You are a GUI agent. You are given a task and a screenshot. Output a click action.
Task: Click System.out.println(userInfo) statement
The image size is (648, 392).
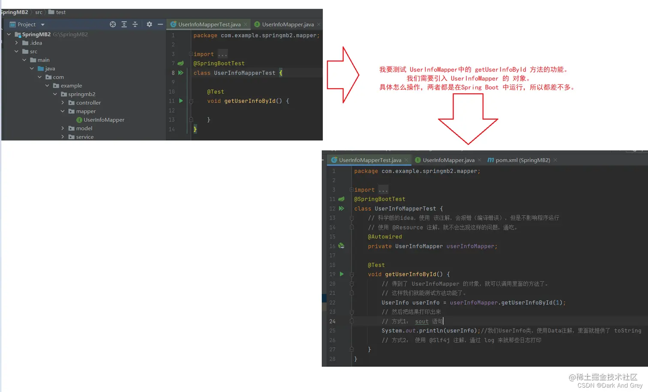[x=431, y=331]
